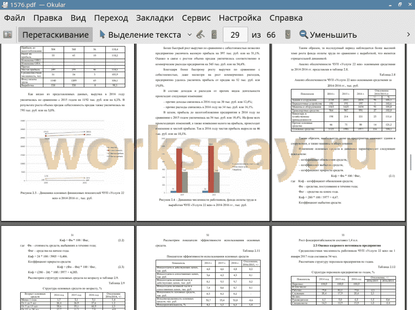Click the bar chart of Рисунок 2.4

[x=208, y=166]
